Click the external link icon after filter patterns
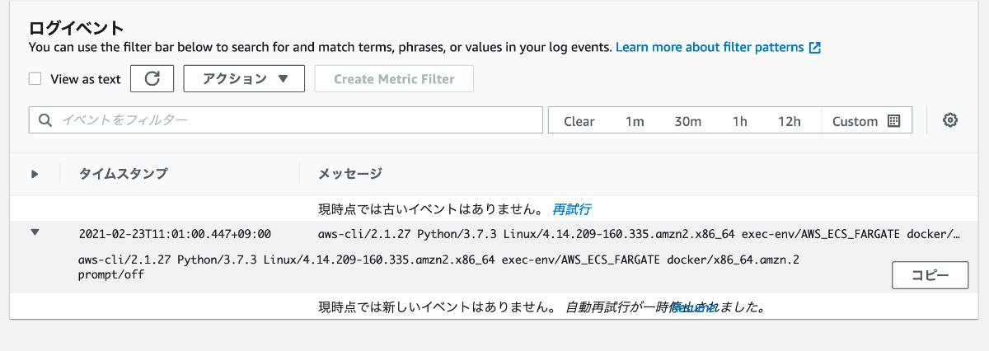The image size is (989, 351). click(x=815, y=48)
